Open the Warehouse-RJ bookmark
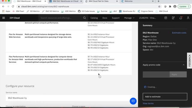 pyautogui.click(x=127, y=11)
